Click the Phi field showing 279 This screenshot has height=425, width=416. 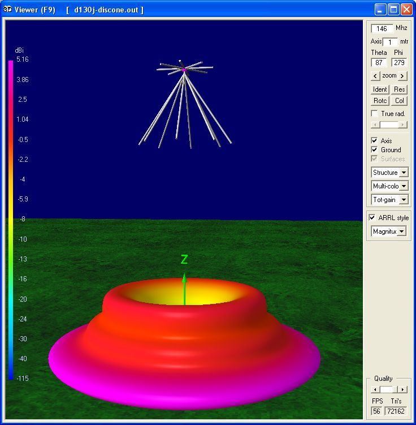399,63
